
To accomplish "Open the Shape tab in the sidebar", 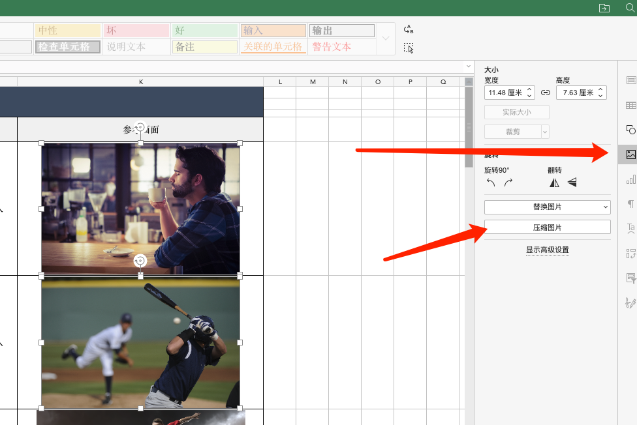I will pyautogui.click(x=630, y=130).
